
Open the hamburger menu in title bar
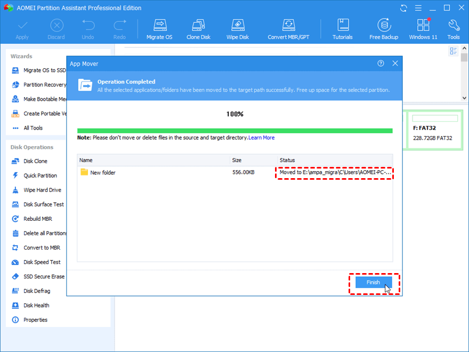(x=418, y=8)
